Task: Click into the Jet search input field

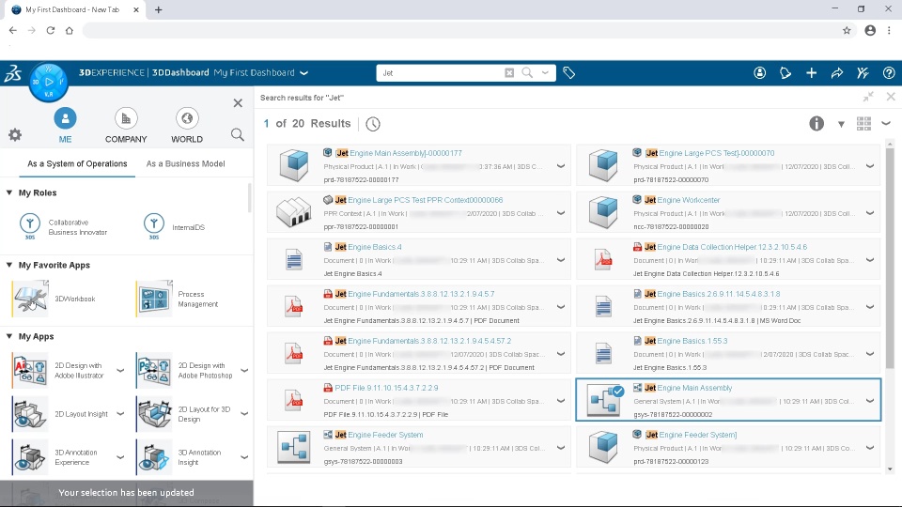Action: click(440, 73)
